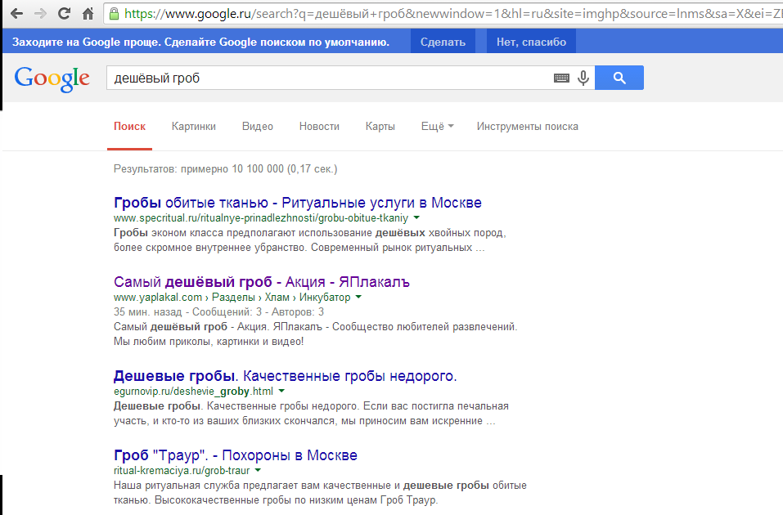
Task: Click the green HTTPS padlock icon
Action: tap(114, 13)
